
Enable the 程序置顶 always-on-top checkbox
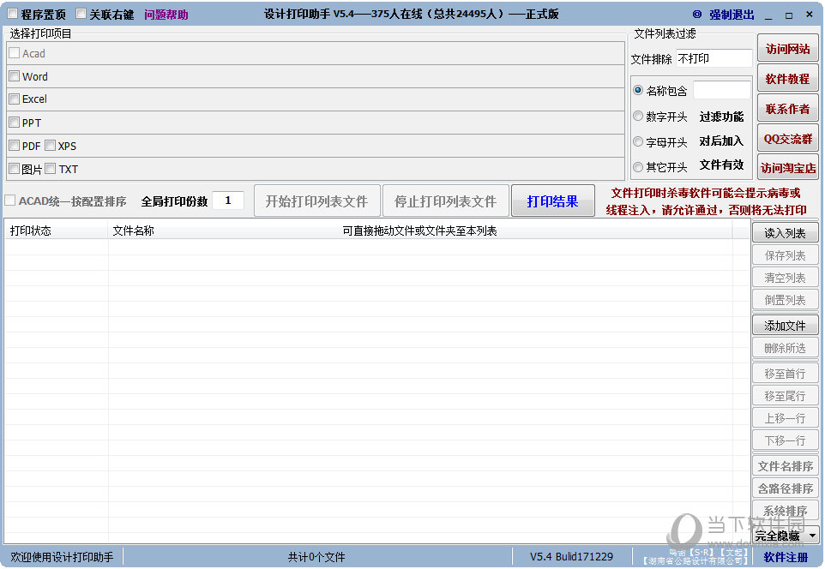coord(13,14)
